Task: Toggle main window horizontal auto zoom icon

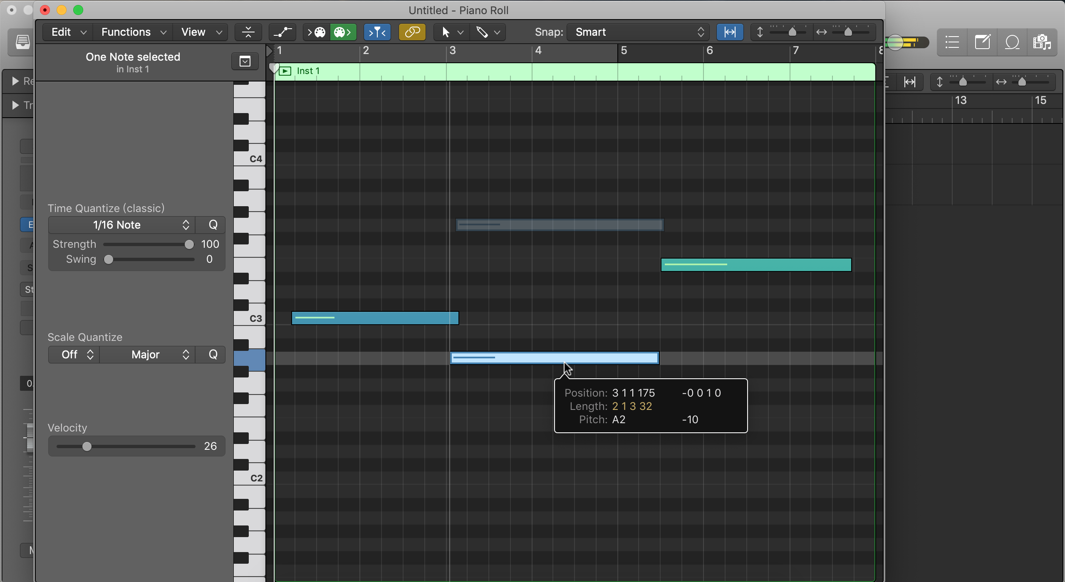Action: pyautogui.click(x=910, y=82)
